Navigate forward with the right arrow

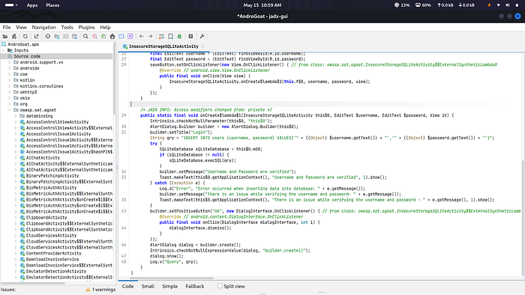[x=150, y=37]
